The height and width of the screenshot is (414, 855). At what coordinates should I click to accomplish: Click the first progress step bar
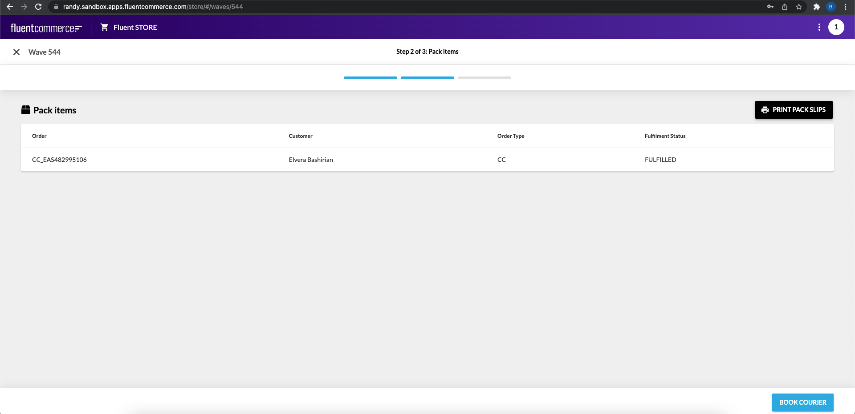[370, 78]
